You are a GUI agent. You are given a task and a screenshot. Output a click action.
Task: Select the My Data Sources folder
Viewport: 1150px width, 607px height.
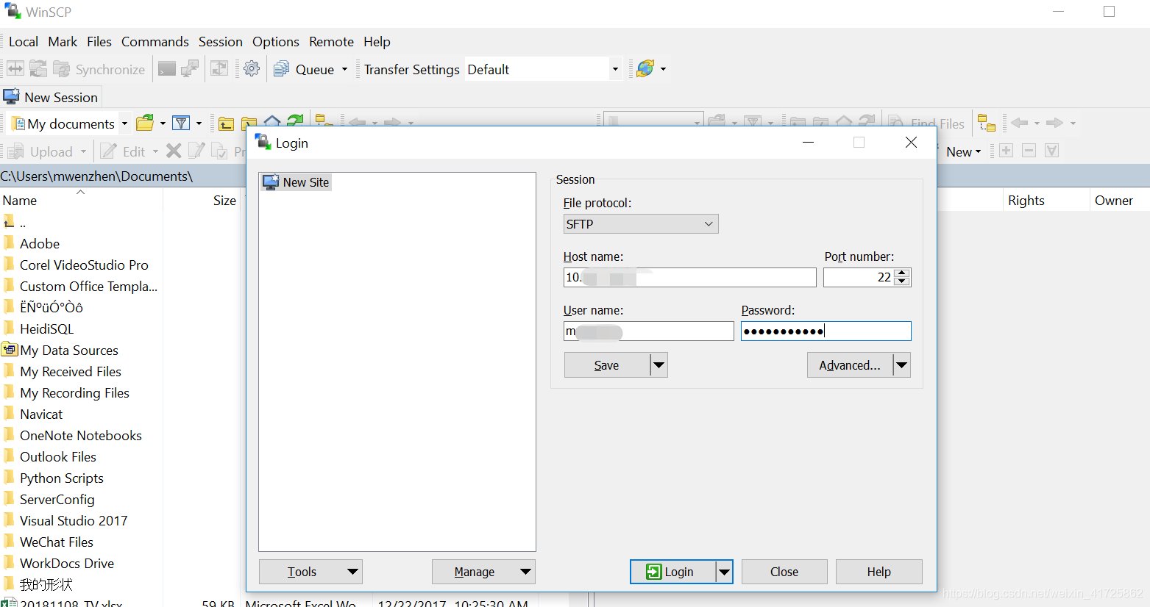(x=68, y=350)
